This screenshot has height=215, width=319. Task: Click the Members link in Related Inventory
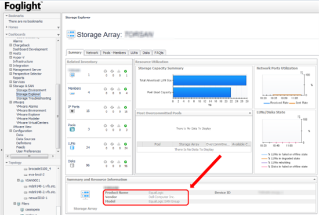click(74, 88)
